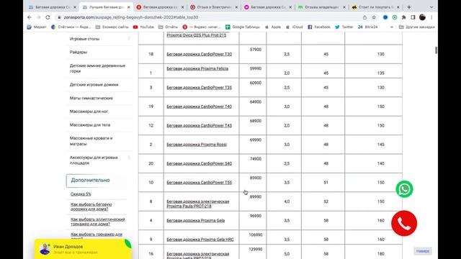Close the 'Лучшие беговые' active tab
Screen dimensions: 461x259
click(128, 7)
